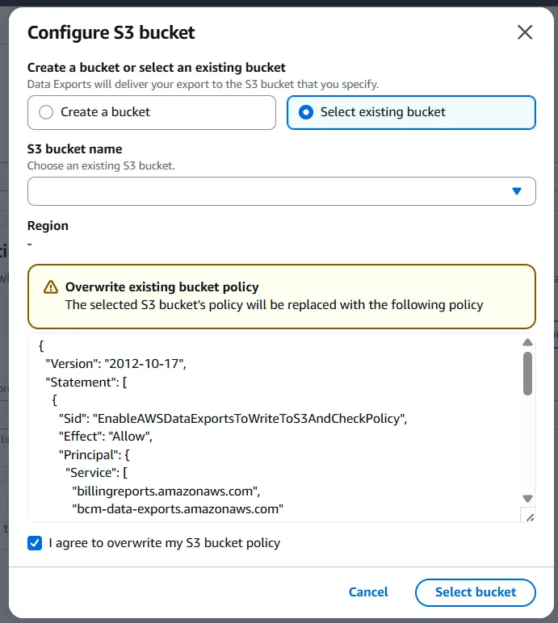
Task: Click the blue dropdown arrow triangle
Action: tap(517, 191)
